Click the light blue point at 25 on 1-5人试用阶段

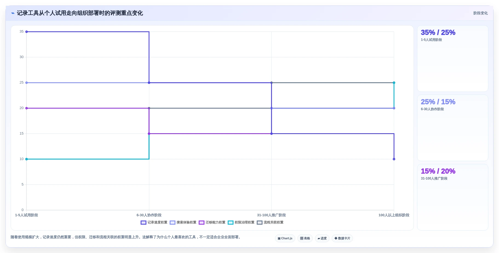point(27,83)
